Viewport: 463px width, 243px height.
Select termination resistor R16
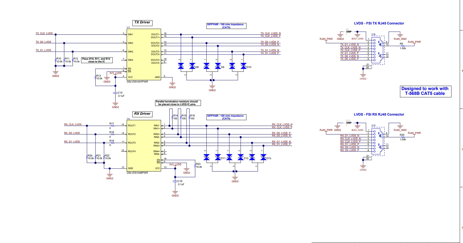coord(189,117)
